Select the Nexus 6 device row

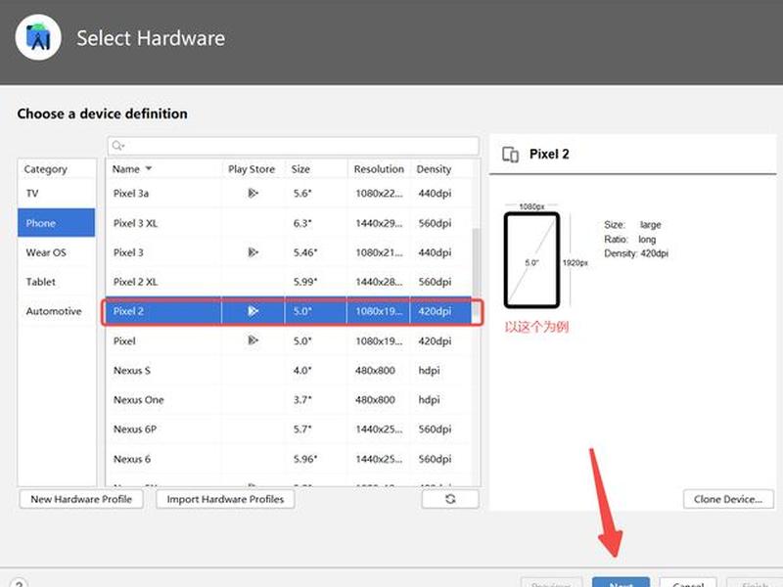click(289, 459)
